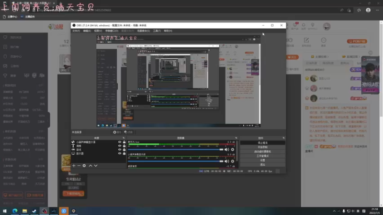Click the orange 关注 follow button

coord(292,57)
